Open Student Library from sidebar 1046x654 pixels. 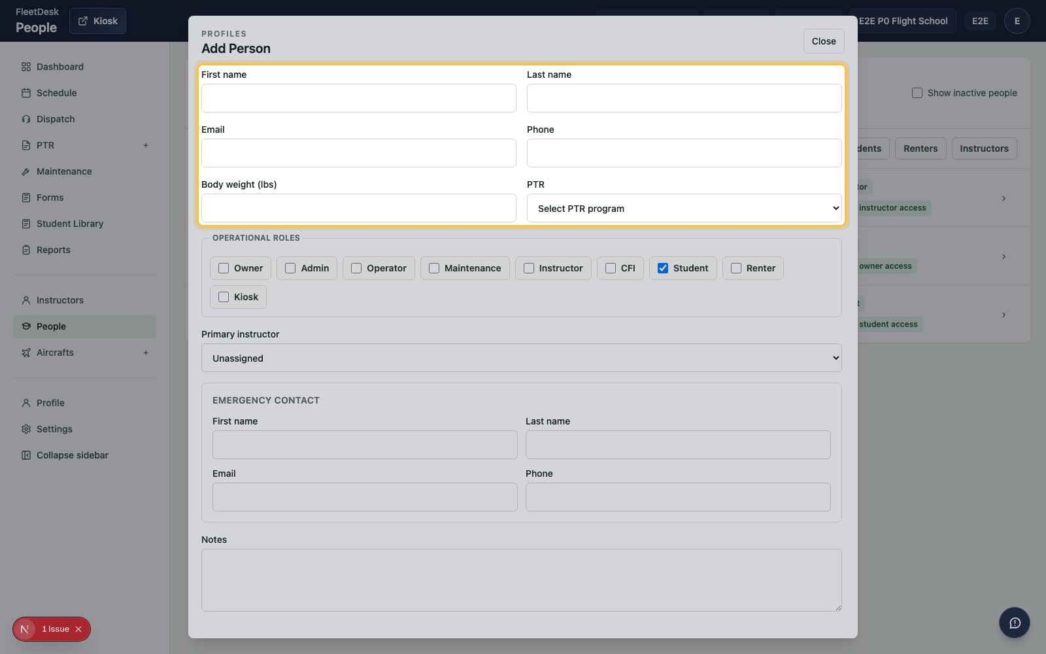click(x=84, y=224)
